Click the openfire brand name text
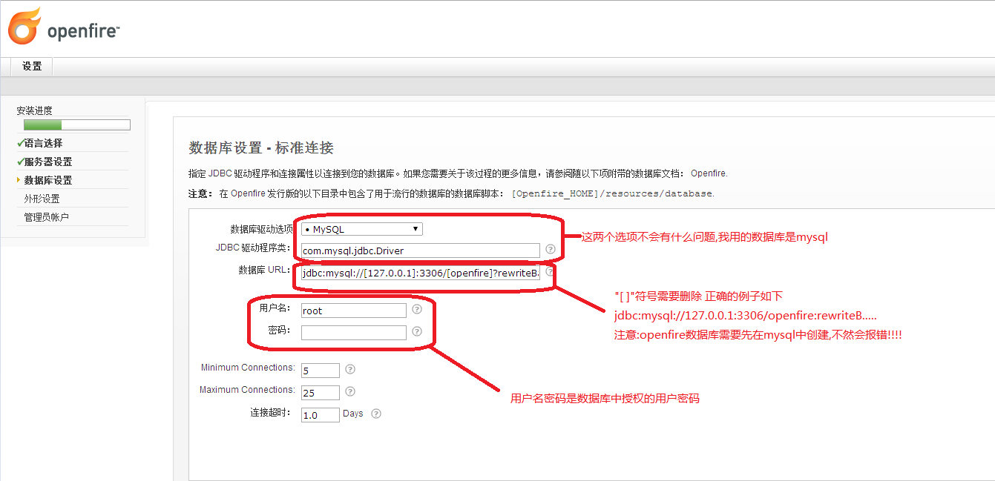 pyautogui.click(x=82, y=31)
